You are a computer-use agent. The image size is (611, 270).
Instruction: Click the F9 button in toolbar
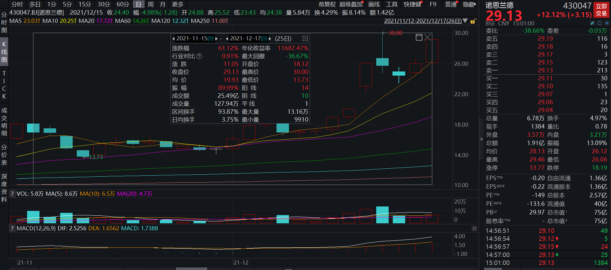[433, 4]
